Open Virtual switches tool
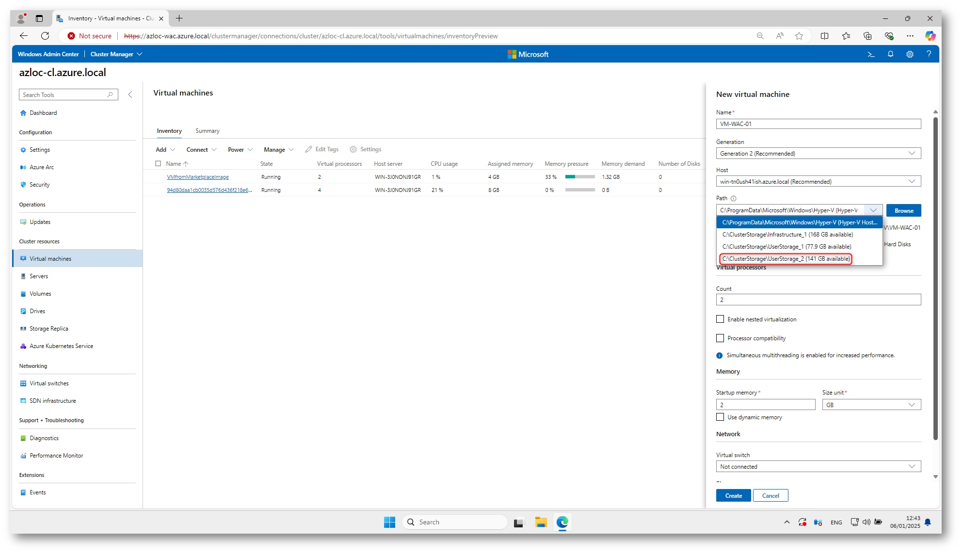This screenshot has height=554, width=962. 49,383
